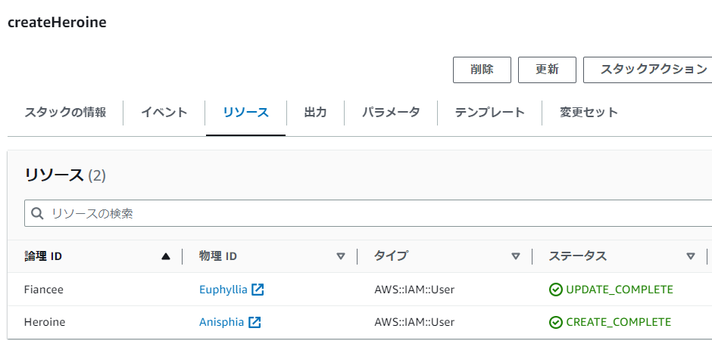Click the UPDATE_COMPLETE status check icon

click(x=556, y=290)
